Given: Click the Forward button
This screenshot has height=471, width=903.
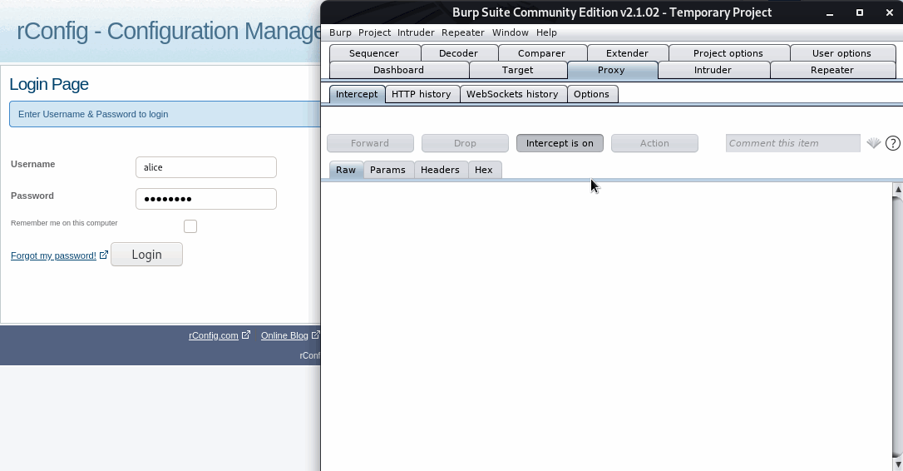Looking at the screenshot, I should [x=370, y=143].
